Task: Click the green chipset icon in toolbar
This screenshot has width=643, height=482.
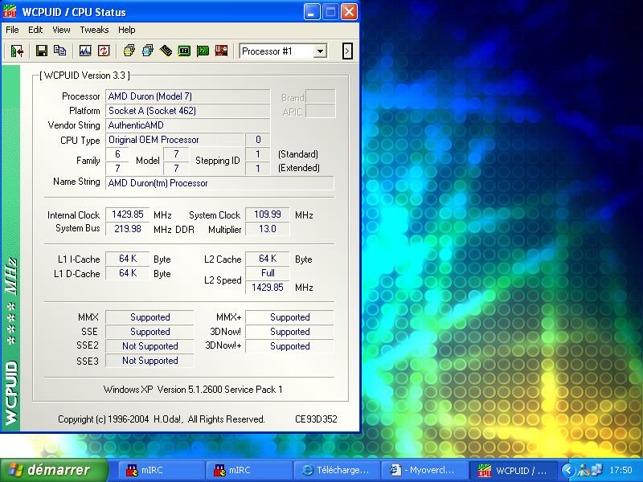Action: [x=184, y=51]
